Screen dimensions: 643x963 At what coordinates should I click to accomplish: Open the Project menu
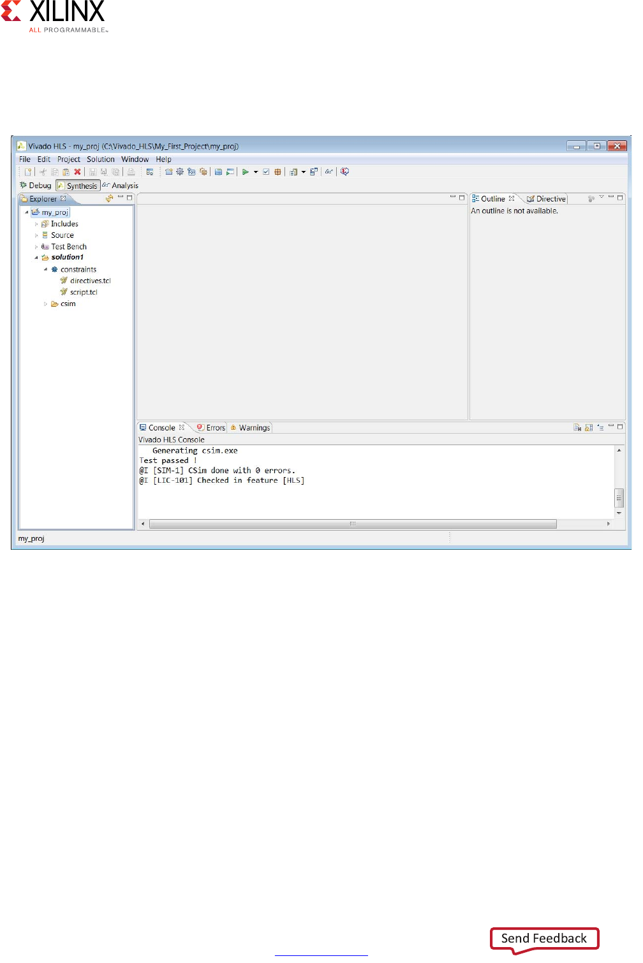point(69,159)
